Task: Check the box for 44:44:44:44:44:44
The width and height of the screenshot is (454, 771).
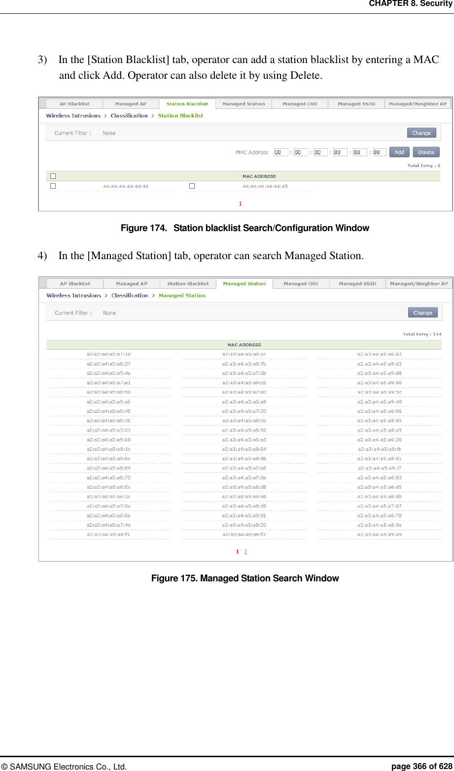Action: coord(53,186)
